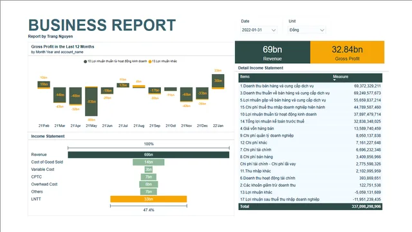
Task: Select row '2.Các khoản giảm trừ doanh thu'
Action: [310, 186]
